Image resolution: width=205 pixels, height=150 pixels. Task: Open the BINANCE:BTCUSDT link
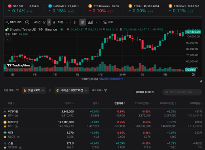point(111,79)
